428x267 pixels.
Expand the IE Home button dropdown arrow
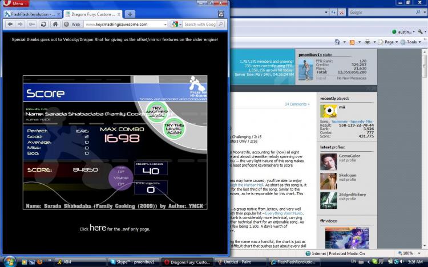pos(345,42)
